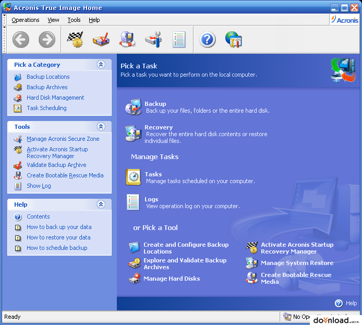Click the Create and Configure Backup Locations icon
This screenshot has width=362, height=325.
pyautogui.click(x=135, y=247)
